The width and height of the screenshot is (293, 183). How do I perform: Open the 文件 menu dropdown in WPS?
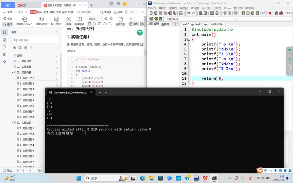[10, 12]
